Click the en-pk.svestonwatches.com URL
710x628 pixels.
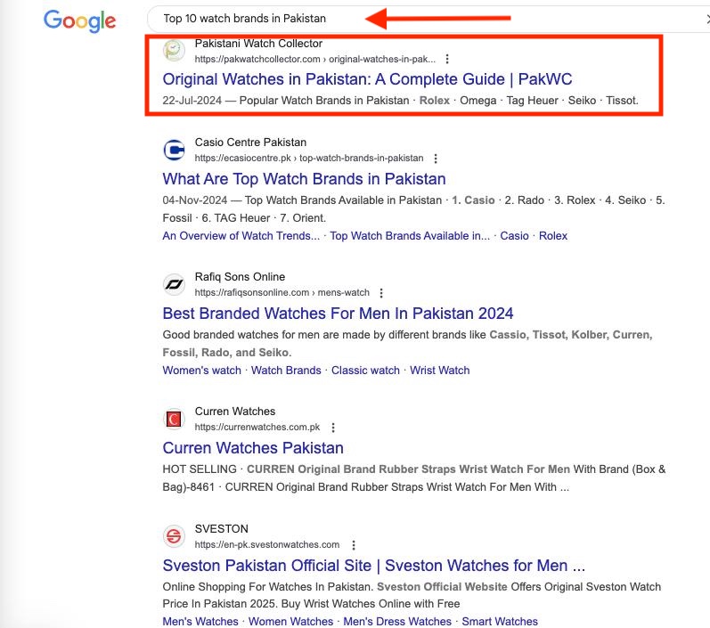tap(267, 544)
